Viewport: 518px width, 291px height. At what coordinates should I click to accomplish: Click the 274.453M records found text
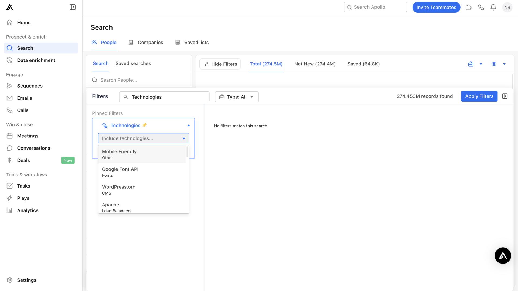(x=425, y=96)
